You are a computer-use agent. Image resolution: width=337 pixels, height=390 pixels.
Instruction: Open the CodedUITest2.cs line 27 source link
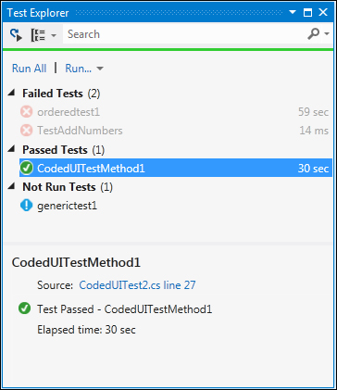pyautogui.click(x=137, y=285)
